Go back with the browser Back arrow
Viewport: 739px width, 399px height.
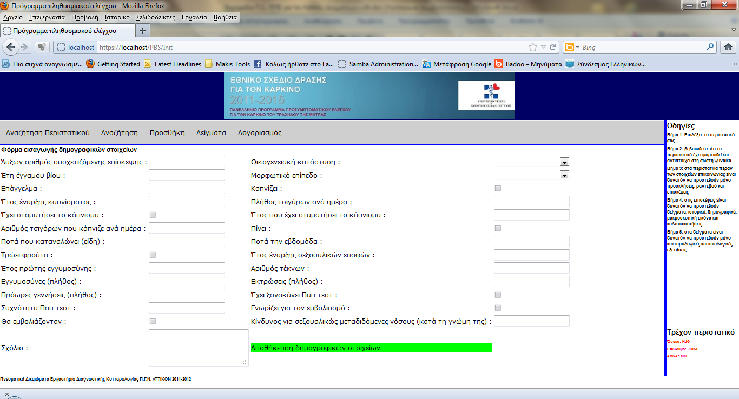coord(11,47)
